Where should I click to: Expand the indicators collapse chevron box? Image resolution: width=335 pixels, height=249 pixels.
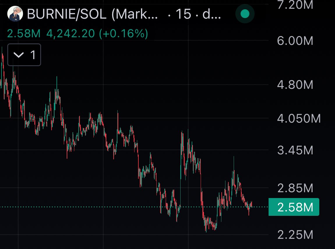click(24, 55)
